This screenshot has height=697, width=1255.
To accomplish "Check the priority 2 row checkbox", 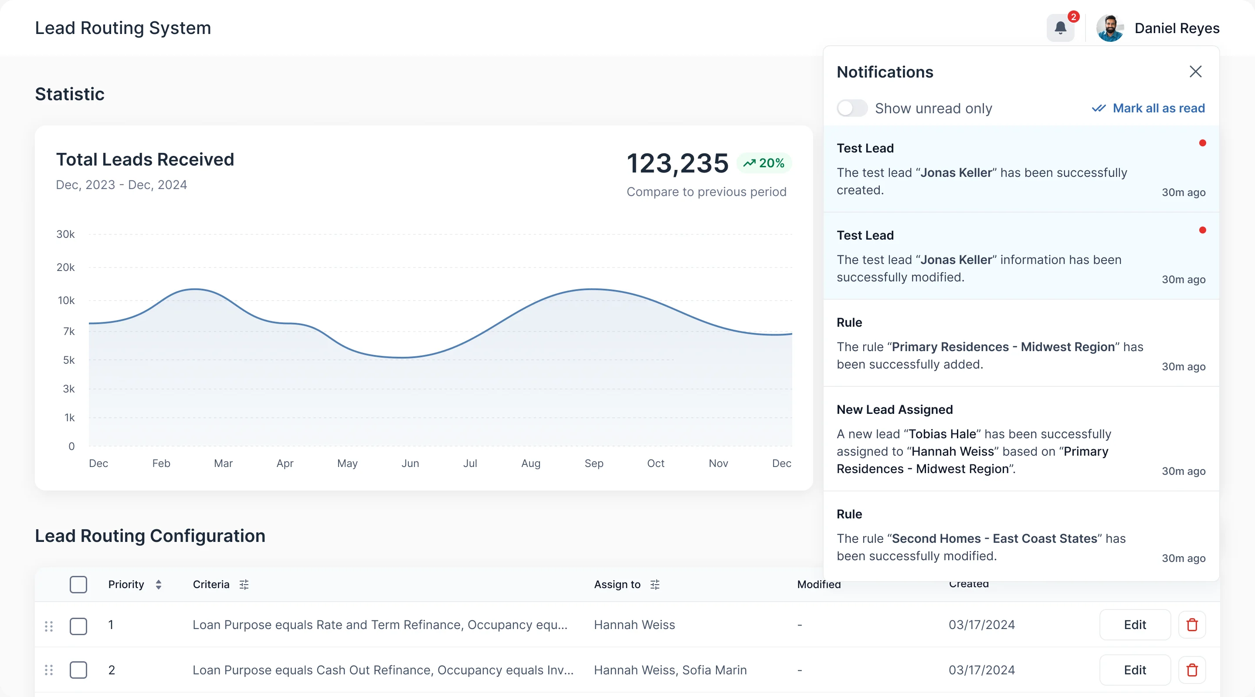I will point(78,670).
